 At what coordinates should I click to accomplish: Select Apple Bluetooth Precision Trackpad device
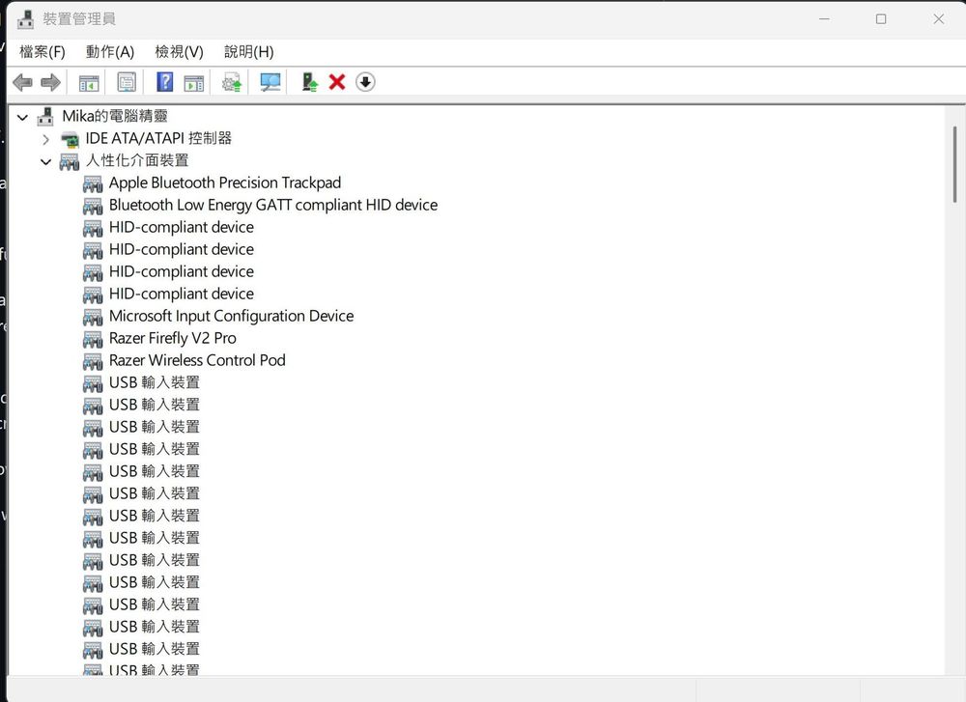[x=224, y=183]
